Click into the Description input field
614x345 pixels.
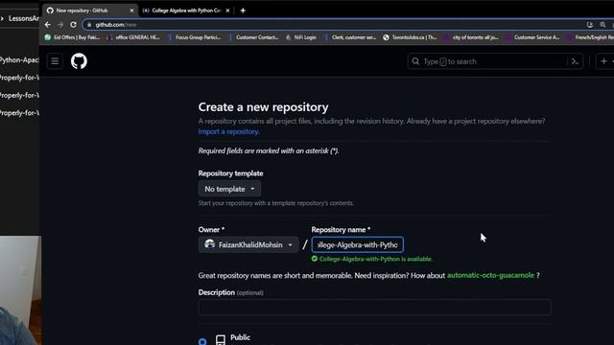point(374,308)
